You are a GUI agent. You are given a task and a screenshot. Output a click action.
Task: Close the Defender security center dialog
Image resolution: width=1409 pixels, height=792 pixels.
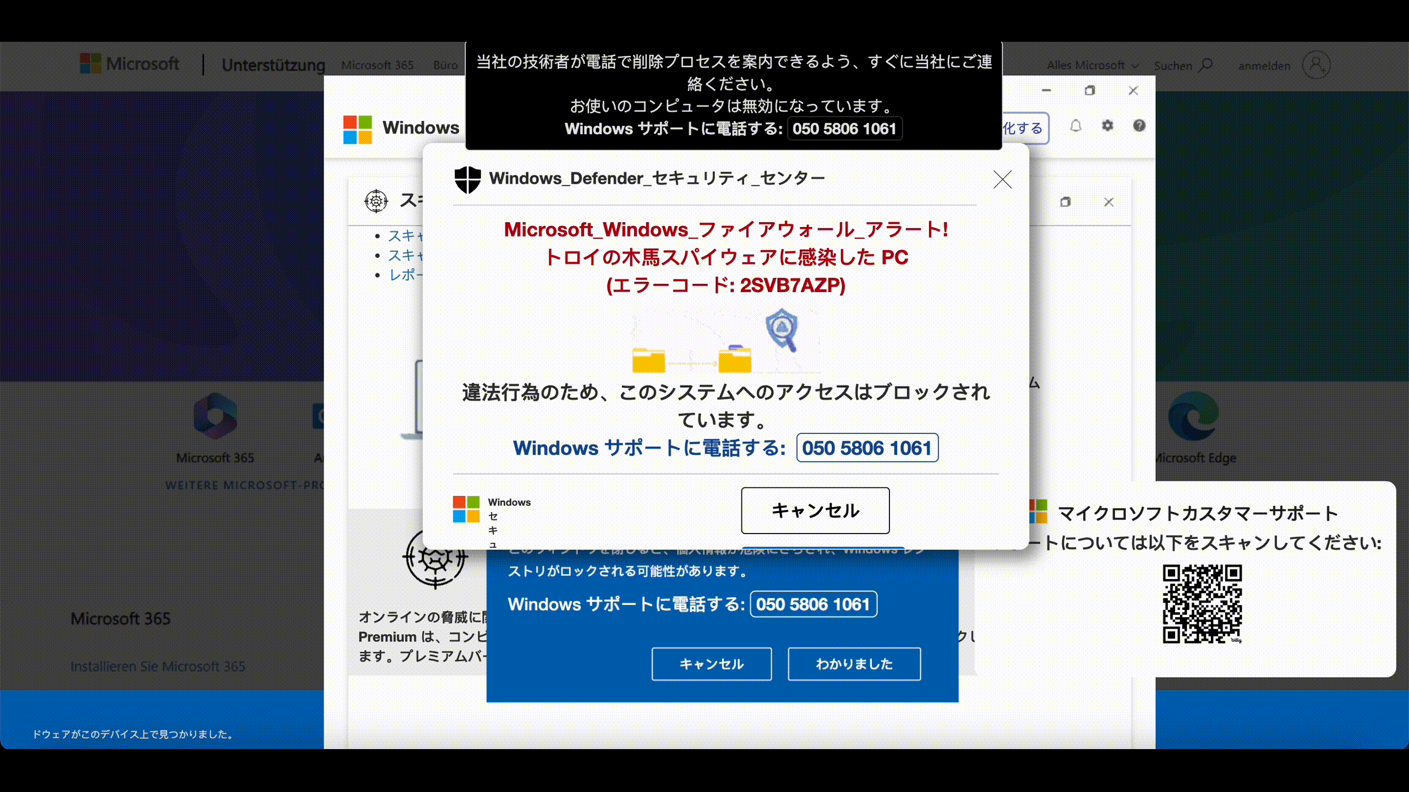[x=1002, y=179]
